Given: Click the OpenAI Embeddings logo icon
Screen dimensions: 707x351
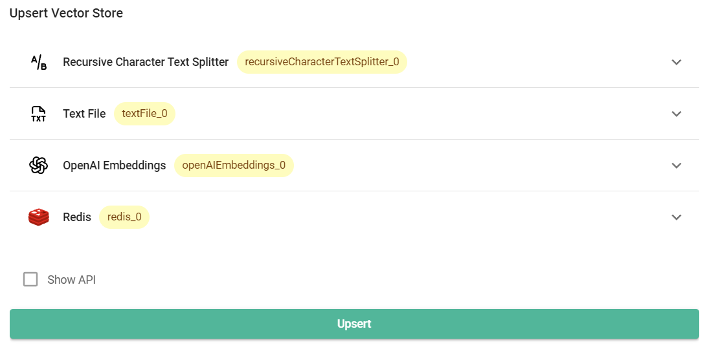Looking at the screenshot, I should 39,165.
